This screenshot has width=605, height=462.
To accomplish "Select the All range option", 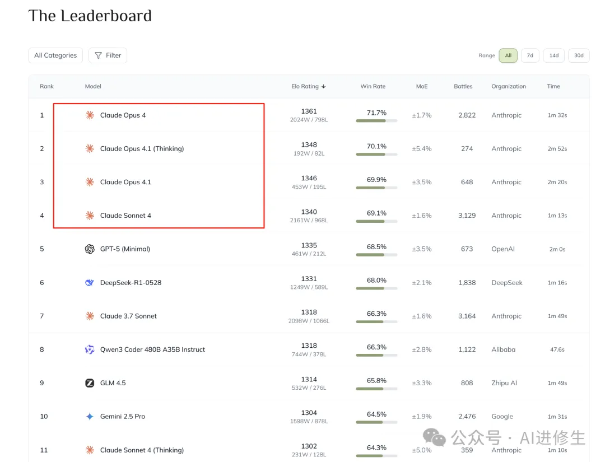I will (x=508, y=55).
